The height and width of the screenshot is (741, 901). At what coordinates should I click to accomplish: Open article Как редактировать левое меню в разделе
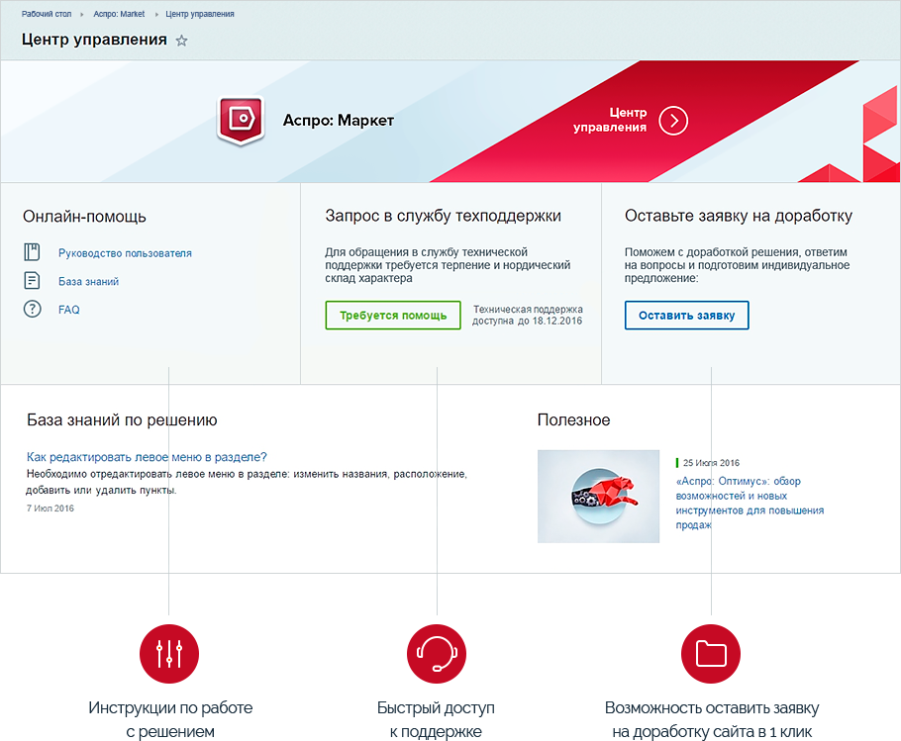coord(147,457)
